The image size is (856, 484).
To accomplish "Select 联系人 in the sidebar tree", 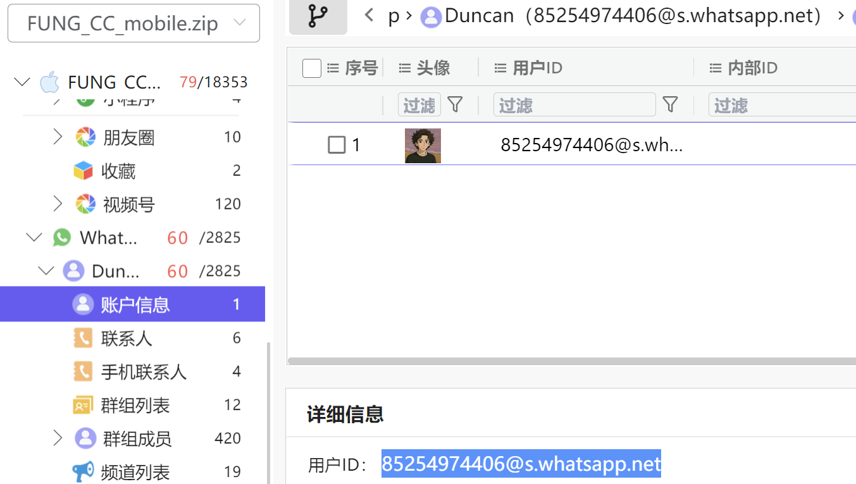I will coord(127,338).
